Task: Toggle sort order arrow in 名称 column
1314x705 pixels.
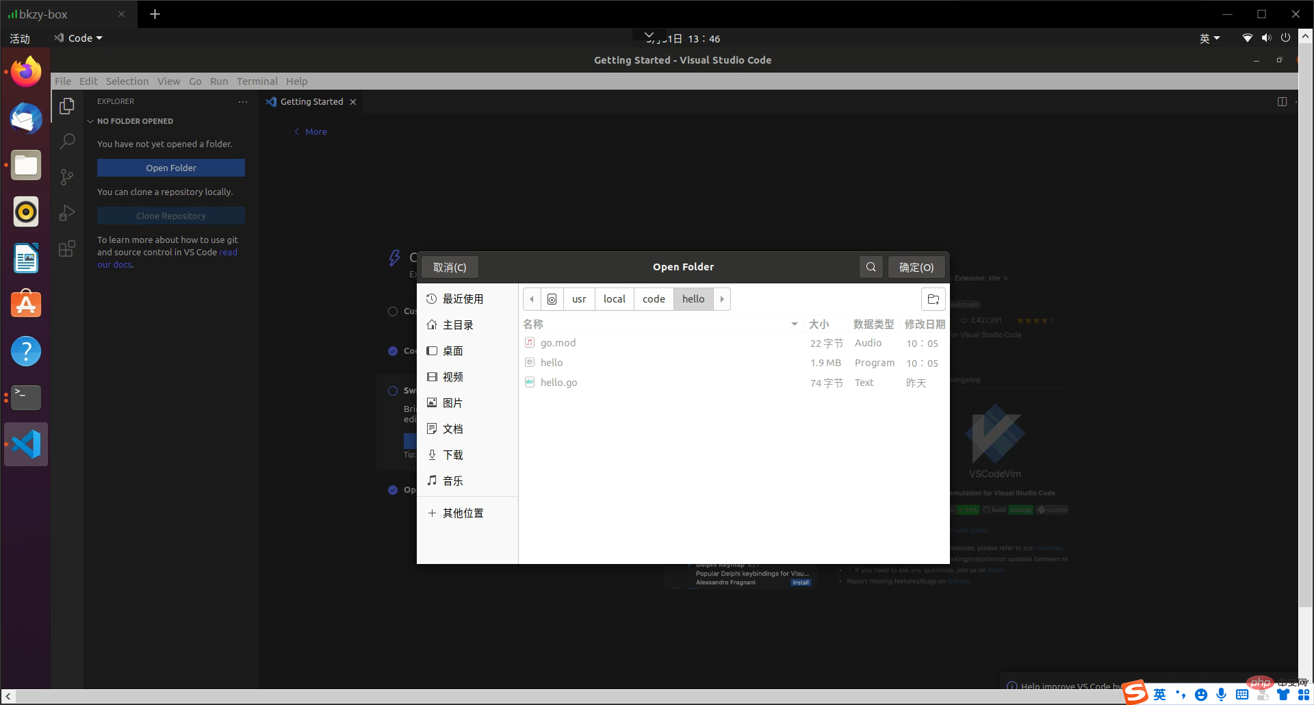Action: pos(794,324)
